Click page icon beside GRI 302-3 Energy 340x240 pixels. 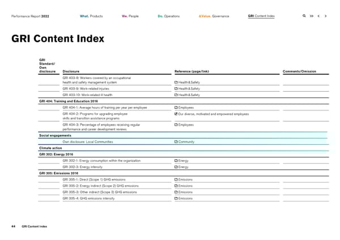176,167
